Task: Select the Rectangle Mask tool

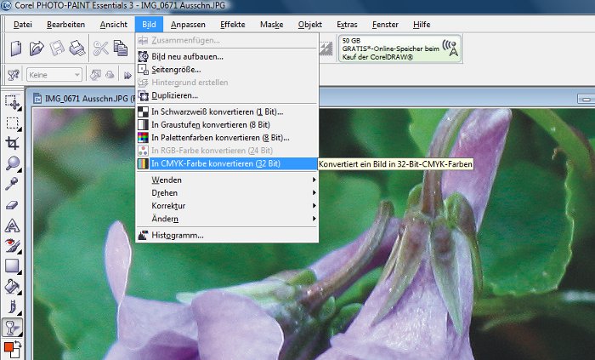Action: pos(13,123)
